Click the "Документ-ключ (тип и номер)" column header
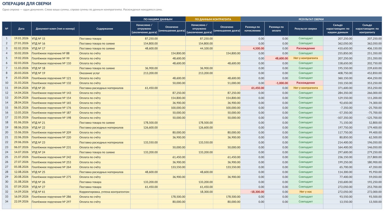Viewport: 384px width, 211px height. (x=55, y=29)
